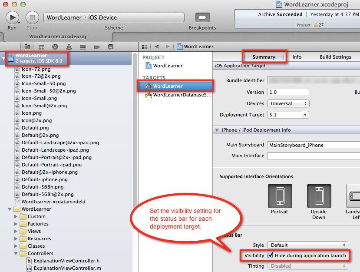The height and width of the screenshot is (272, 360).
Task: Expand the Factories folder
Action: [x=16, y=224]
